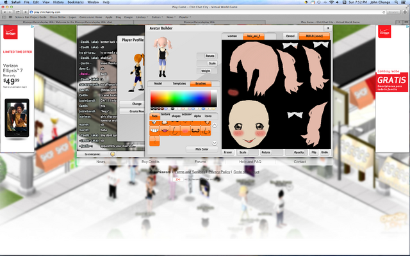Select the icons brush category
410x256 pixels.
(x=208, y=116)
